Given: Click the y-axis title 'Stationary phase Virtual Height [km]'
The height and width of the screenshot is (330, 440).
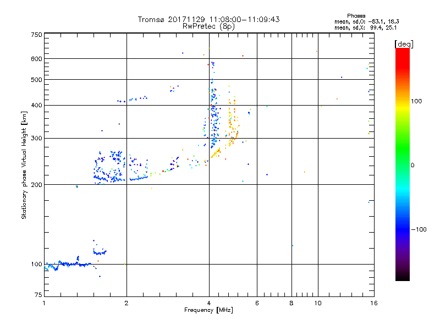Looking at the screenshot, I should point(24,166).
